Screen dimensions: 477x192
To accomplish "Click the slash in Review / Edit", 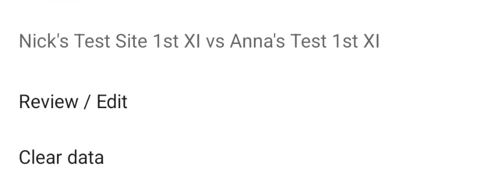I will pyautogui.click(x=87, y=102).
